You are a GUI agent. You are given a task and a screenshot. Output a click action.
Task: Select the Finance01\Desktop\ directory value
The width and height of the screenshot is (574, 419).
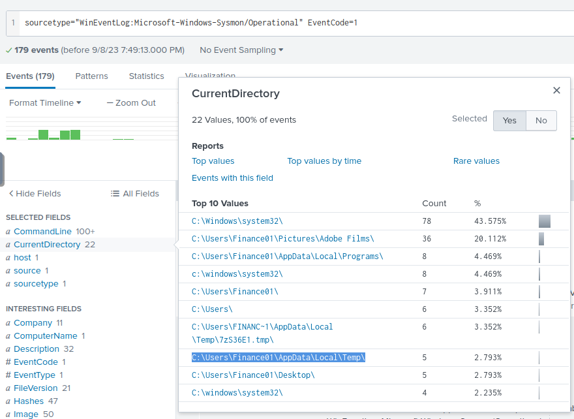point(253,375)
